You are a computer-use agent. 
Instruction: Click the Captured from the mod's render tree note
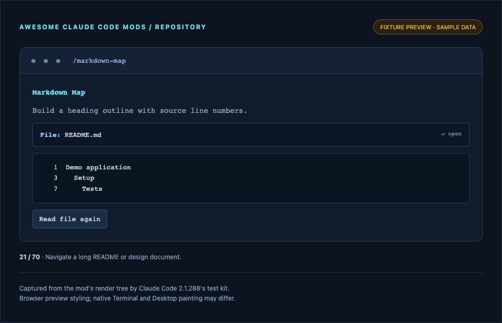[124, 289]
